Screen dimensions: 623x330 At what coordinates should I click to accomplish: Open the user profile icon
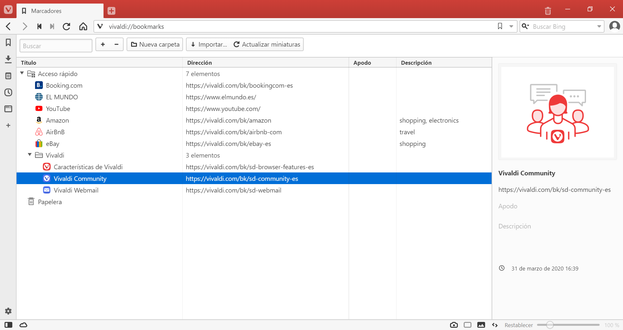click(x=615, y=26)
